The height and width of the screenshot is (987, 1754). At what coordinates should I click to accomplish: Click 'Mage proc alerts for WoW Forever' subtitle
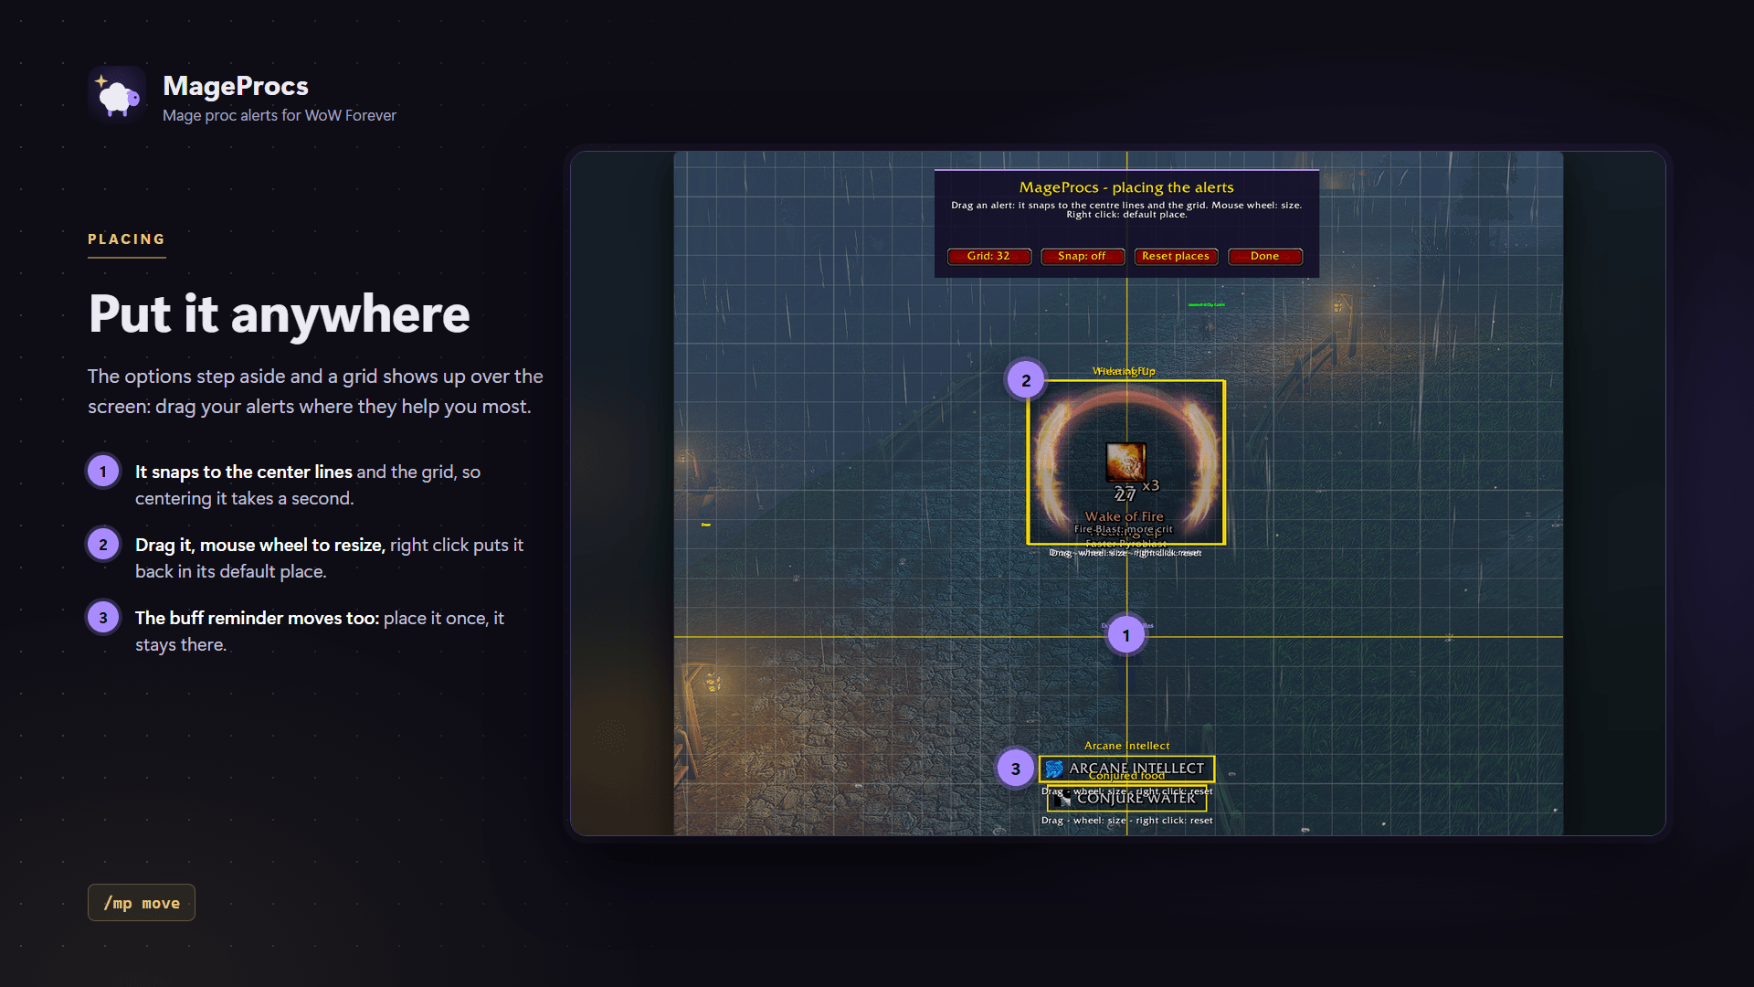click(x=280, y=115)
